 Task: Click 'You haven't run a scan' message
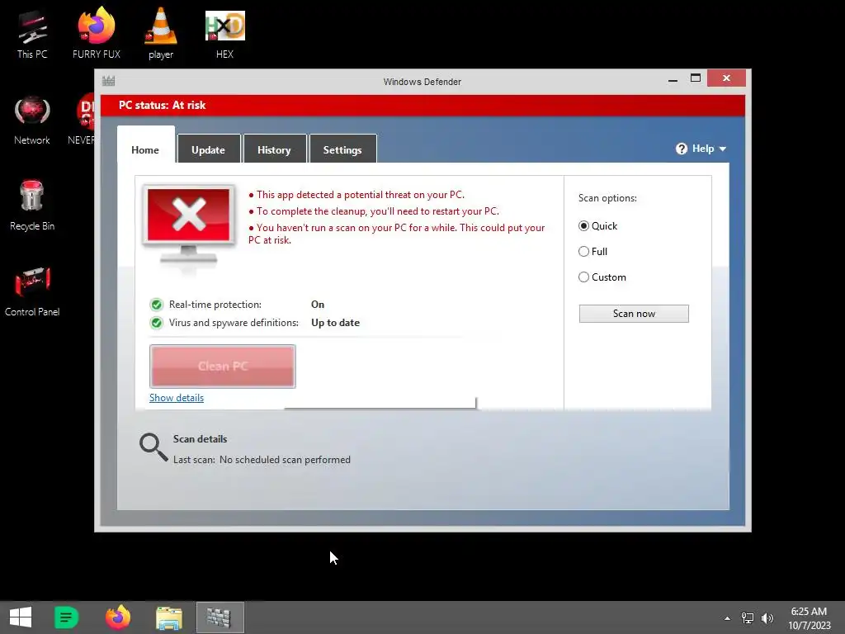click(397, 234)
